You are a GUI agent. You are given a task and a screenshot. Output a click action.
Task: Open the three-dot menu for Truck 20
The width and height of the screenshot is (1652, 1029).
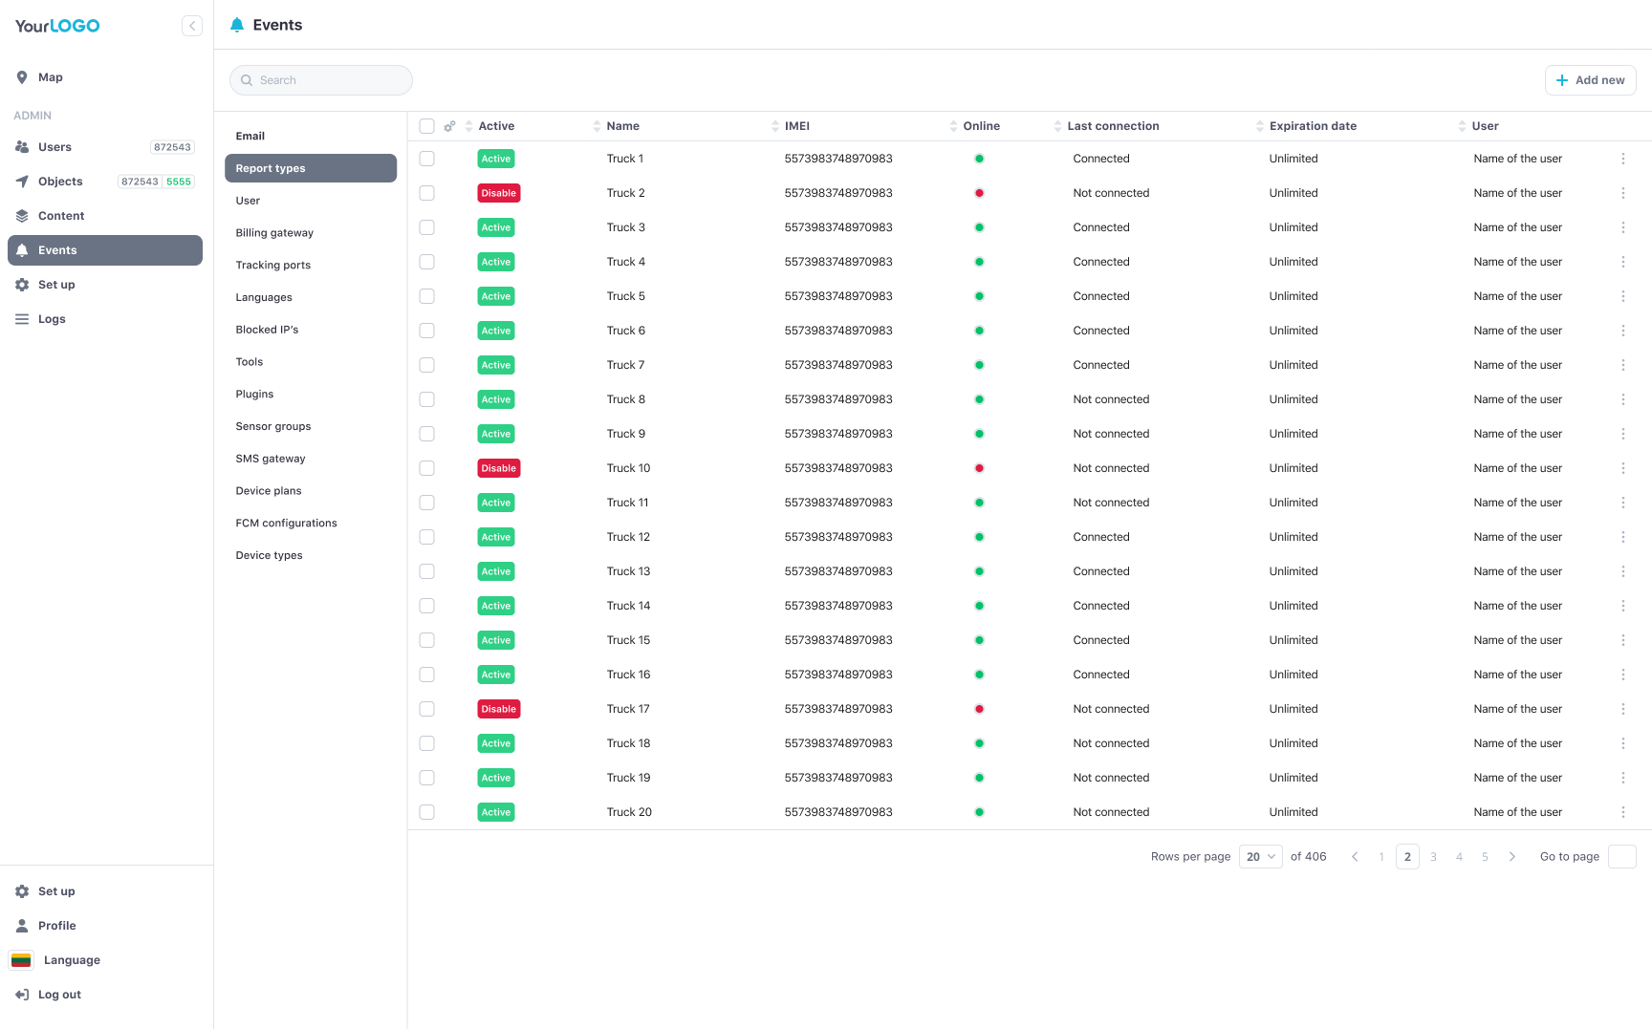click(1623, 812)
